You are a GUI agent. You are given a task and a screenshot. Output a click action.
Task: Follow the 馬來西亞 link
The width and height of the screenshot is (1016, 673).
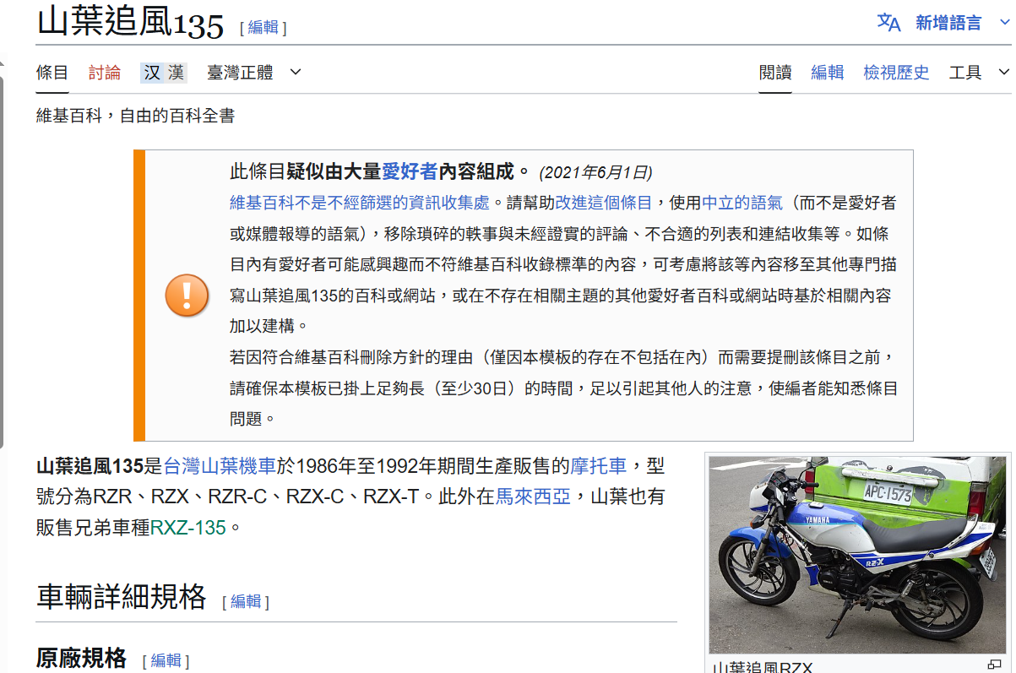tap(532, 497)
